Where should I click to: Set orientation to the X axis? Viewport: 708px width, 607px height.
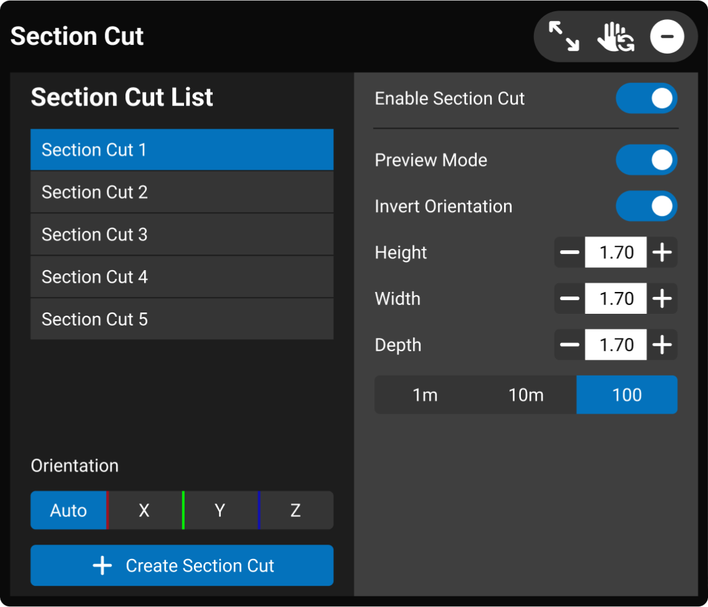tap(144, 511)
